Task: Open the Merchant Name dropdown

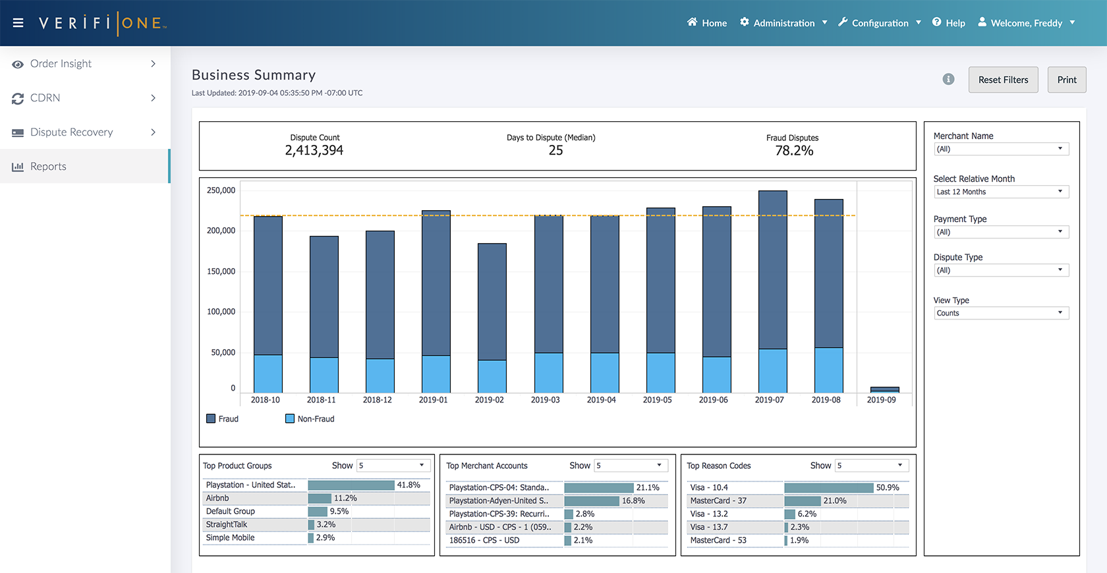Action: coord(1000,150)
